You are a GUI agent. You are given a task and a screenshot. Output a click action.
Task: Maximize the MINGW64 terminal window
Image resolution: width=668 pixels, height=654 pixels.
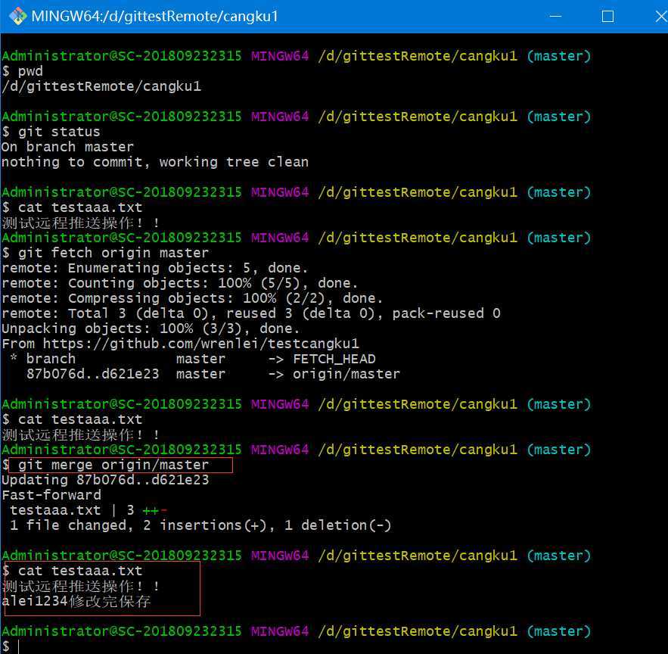click(x=607, y=16)
